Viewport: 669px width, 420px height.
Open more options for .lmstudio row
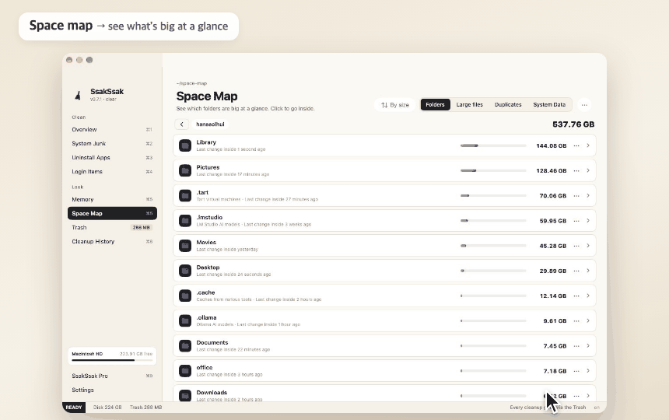576,221
